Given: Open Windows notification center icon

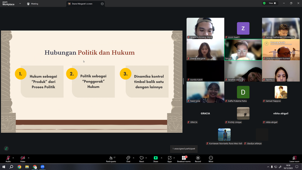Looking at the screenshot, I should (x=297, y=167).
